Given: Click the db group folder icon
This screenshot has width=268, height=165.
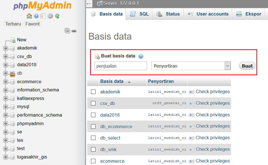Looking at the screenshot, I should [x=12, y=74].
